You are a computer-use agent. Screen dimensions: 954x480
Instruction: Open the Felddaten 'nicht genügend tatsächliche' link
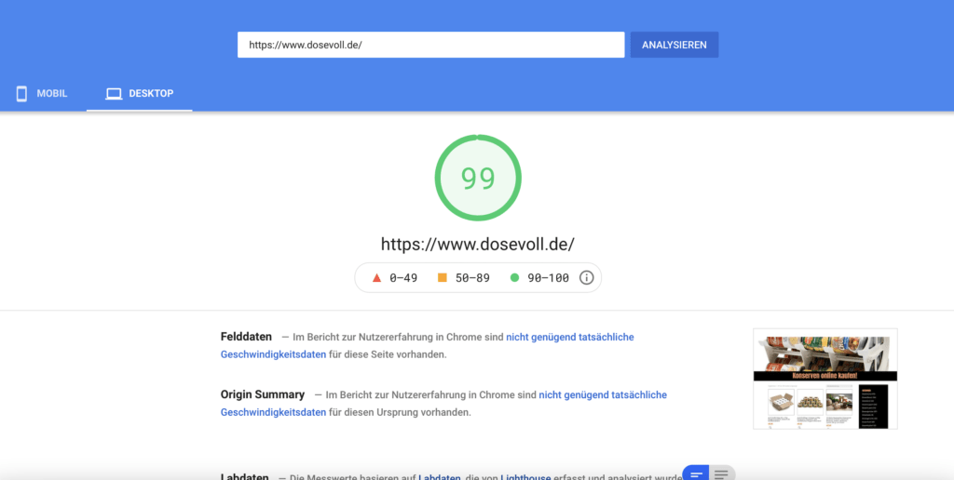point(570,337)
